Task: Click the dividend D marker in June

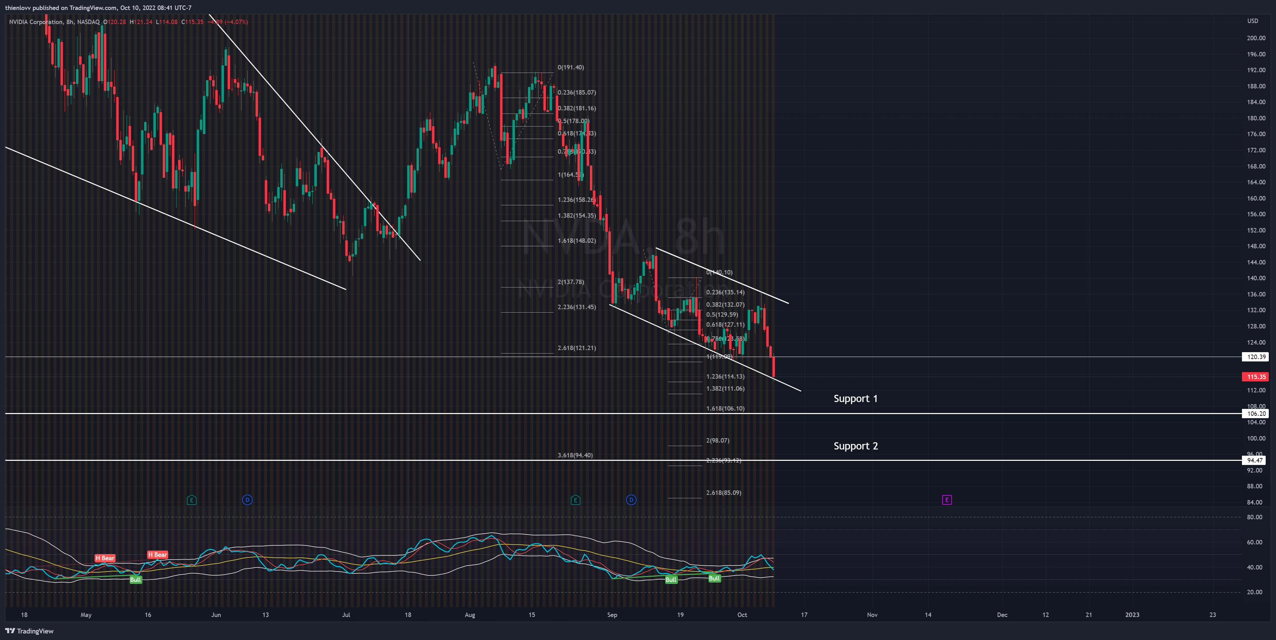Action: (247, 500)
